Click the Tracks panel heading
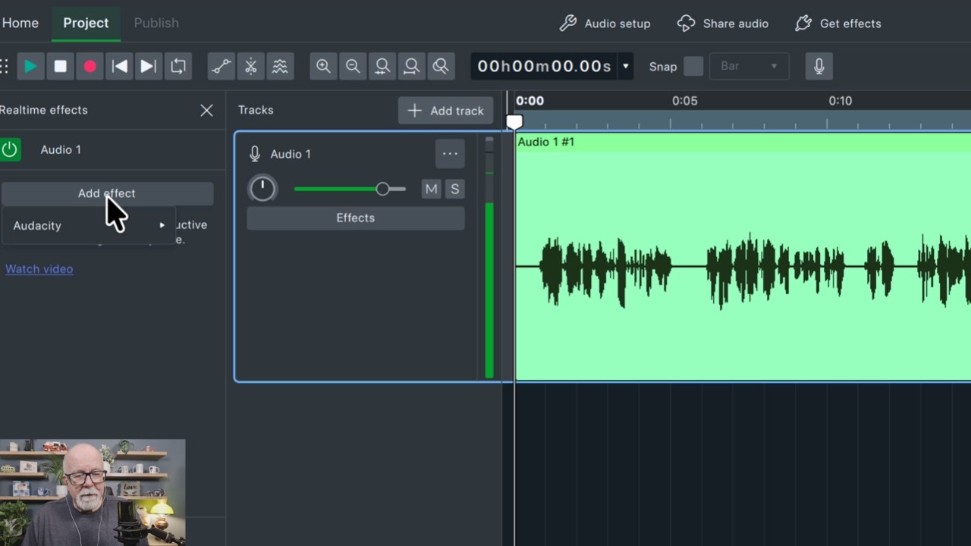This screenshot has width=971, height=546. coord(256,110)
